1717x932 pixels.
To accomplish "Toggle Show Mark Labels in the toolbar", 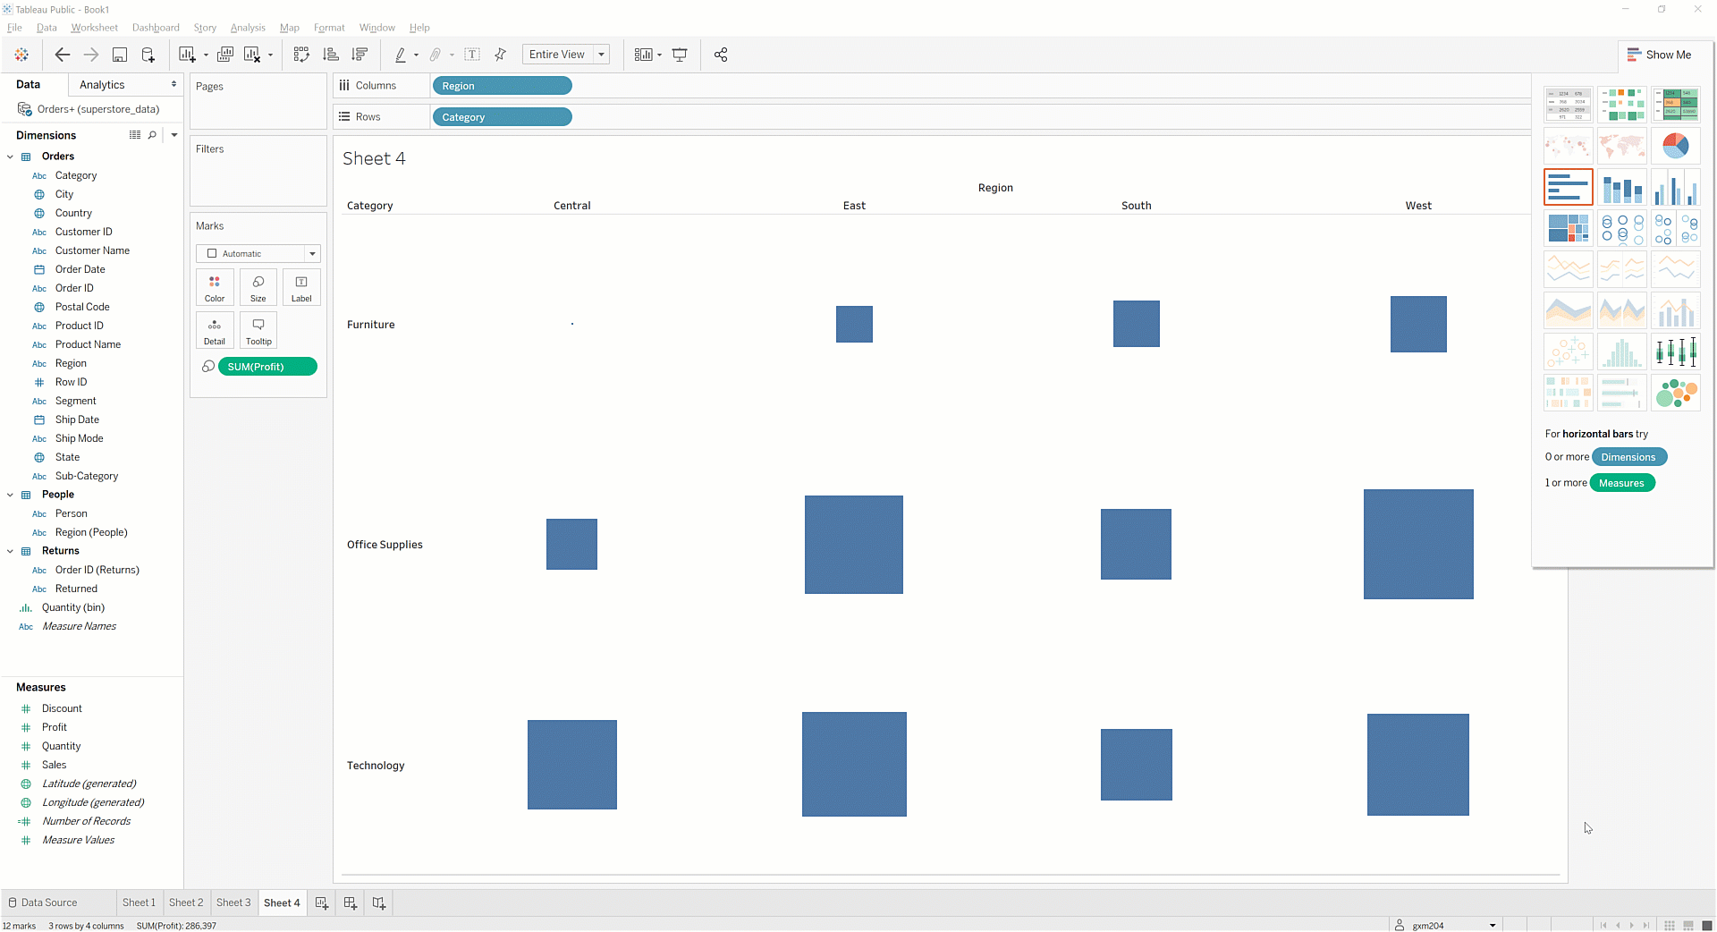I will [472, 55].
